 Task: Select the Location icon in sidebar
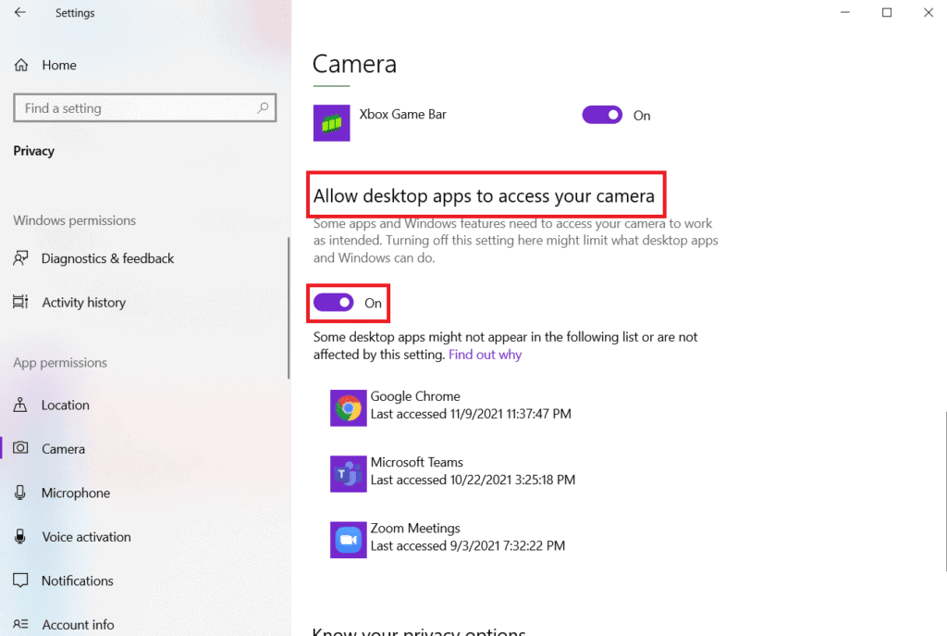[21, 405]
